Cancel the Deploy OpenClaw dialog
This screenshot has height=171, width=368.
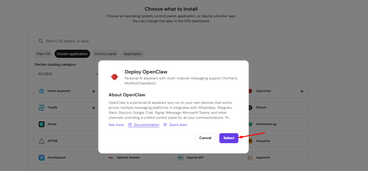coord(205,138)
